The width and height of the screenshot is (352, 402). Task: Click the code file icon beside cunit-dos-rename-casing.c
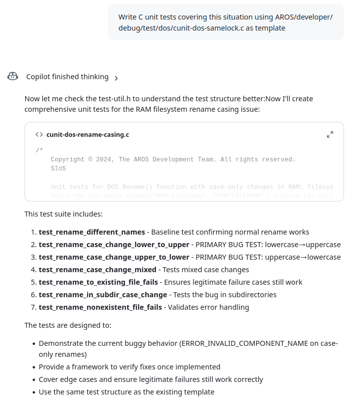39,134
